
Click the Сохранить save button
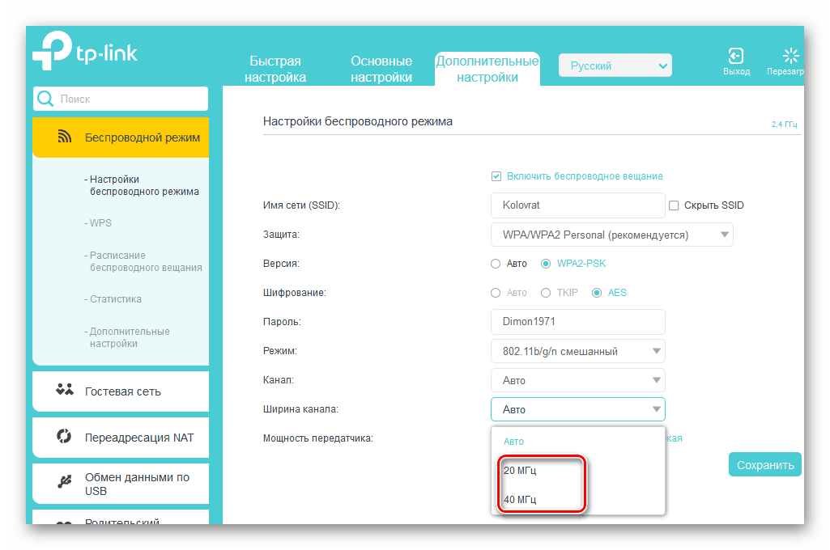tap(765, 465)
